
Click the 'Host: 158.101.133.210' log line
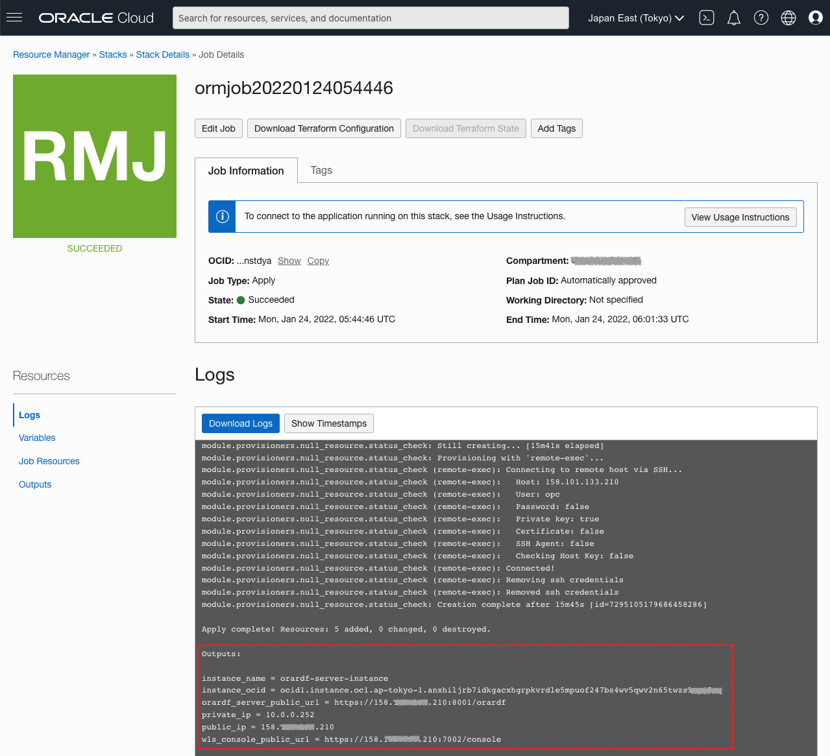[410, 482]
